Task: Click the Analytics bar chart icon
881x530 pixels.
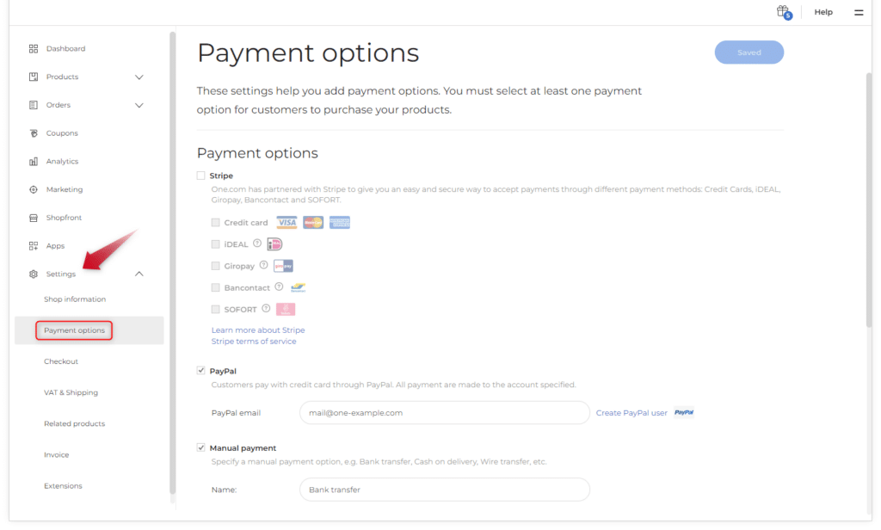Action: [x=34, y=162]
